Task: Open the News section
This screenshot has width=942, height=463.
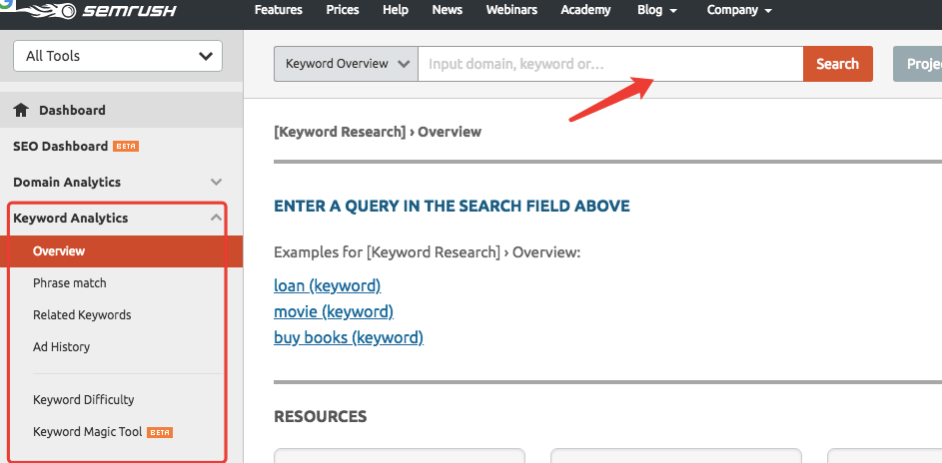Action: [448, 10]
